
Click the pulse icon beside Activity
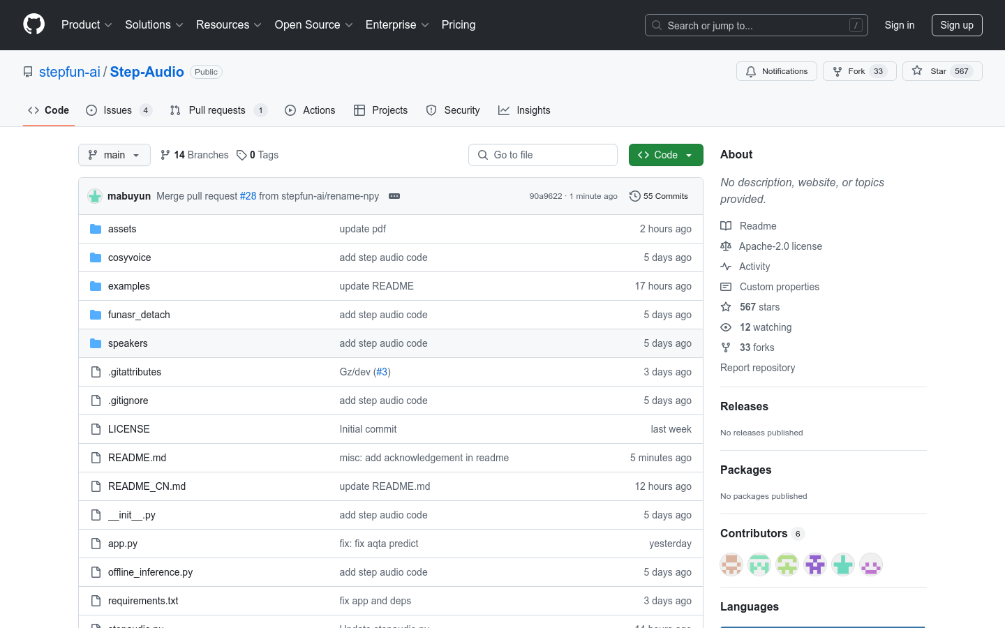click(x=726, y=267)
